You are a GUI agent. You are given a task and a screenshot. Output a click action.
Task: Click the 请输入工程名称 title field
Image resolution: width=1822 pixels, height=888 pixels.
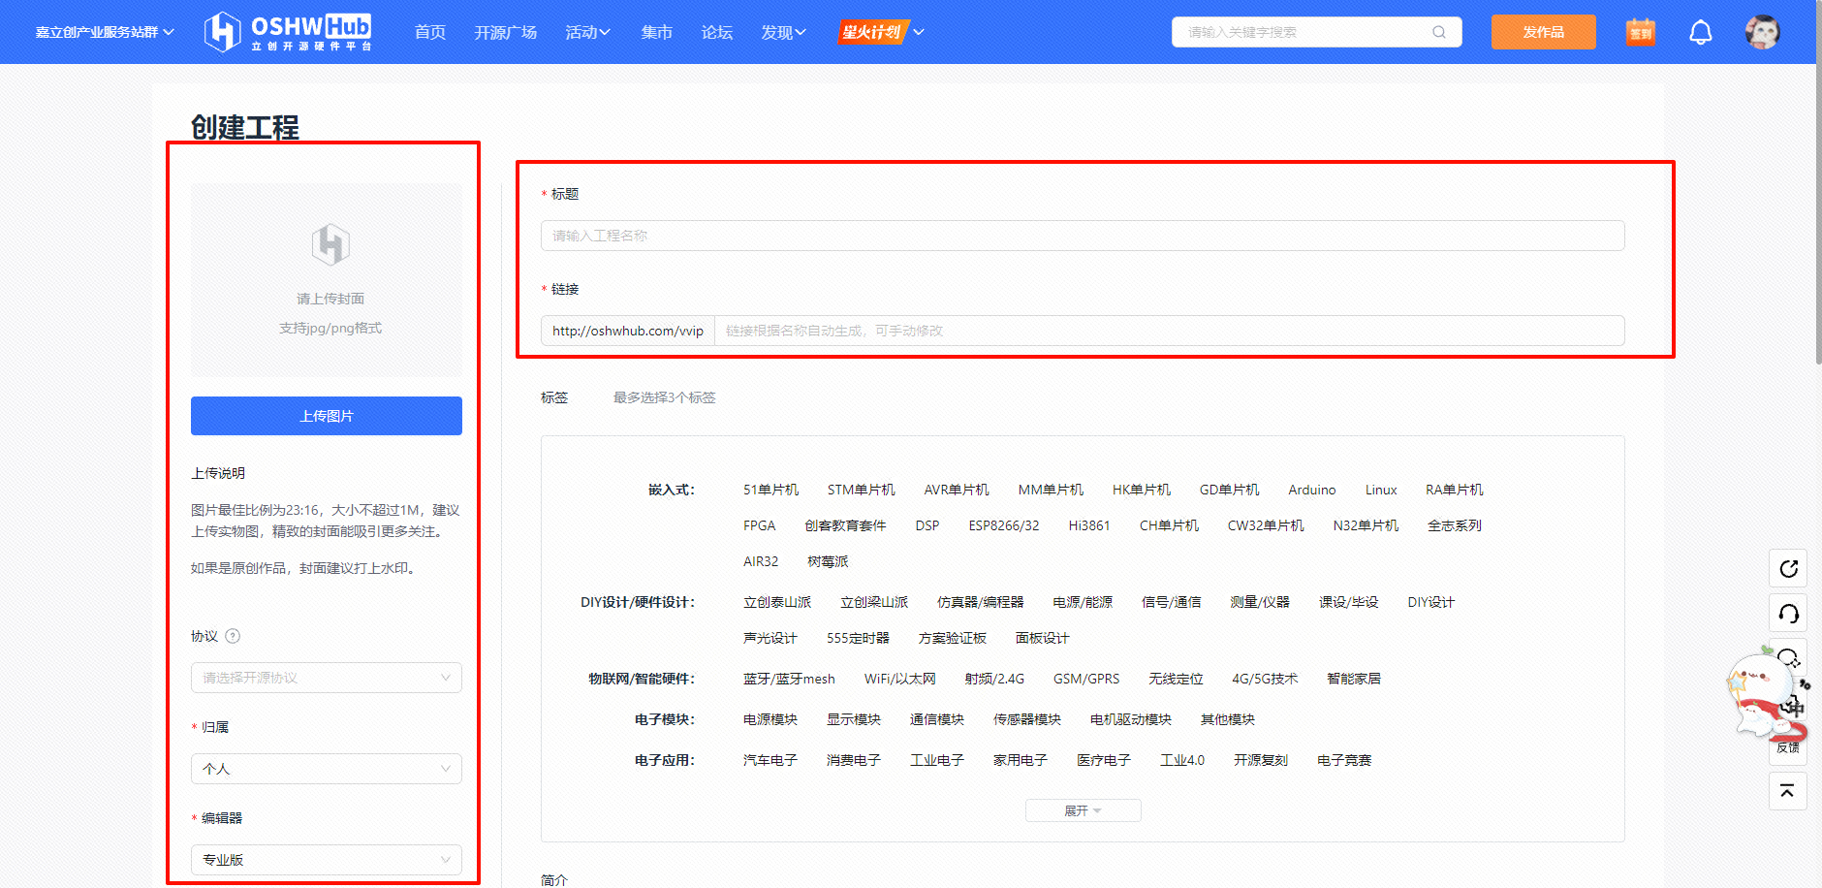pyautogui.click(x=1083, y=236)
